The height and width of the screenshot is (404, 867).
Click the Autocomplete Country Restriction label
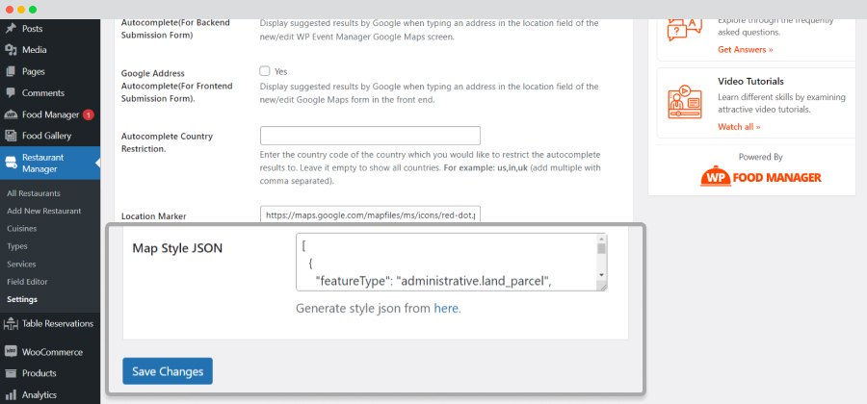click(x=167, y=142)
